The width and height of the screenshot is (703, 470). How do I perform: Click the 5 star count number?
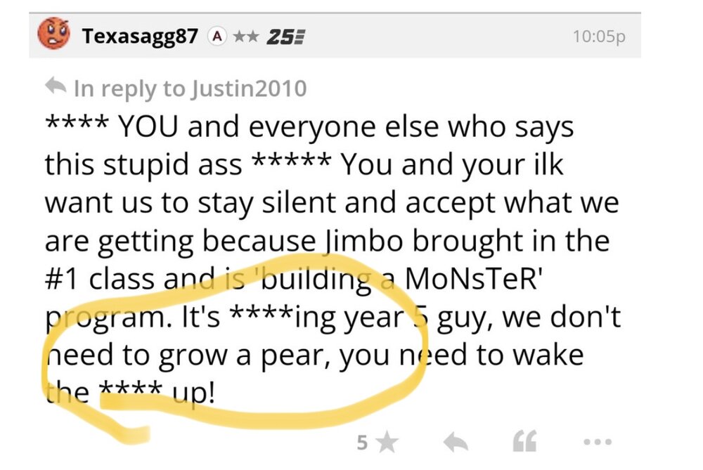tap(361, 443)
